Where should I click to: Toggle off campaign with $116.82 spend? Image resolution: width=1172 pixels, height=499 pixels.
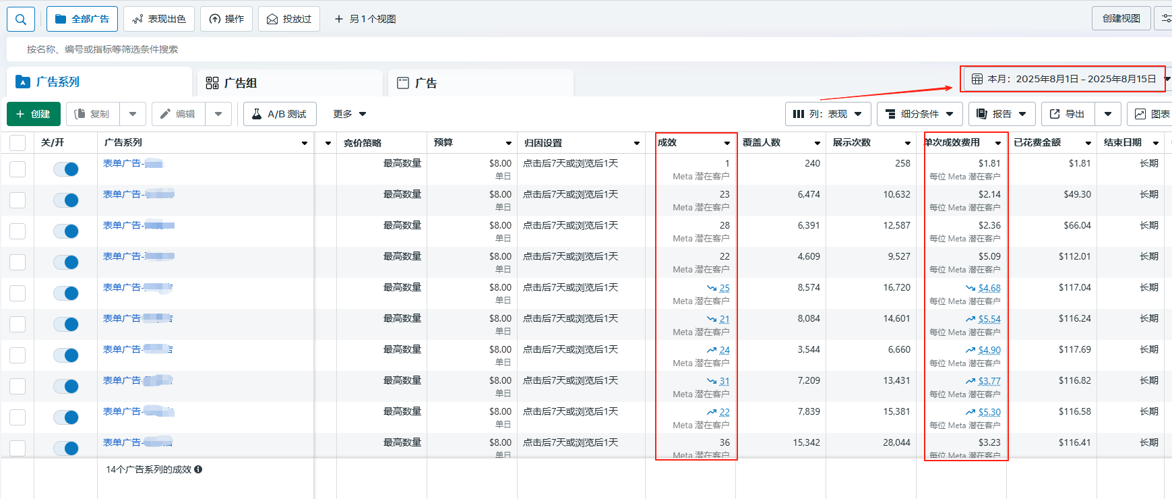[x=66, y=386]
